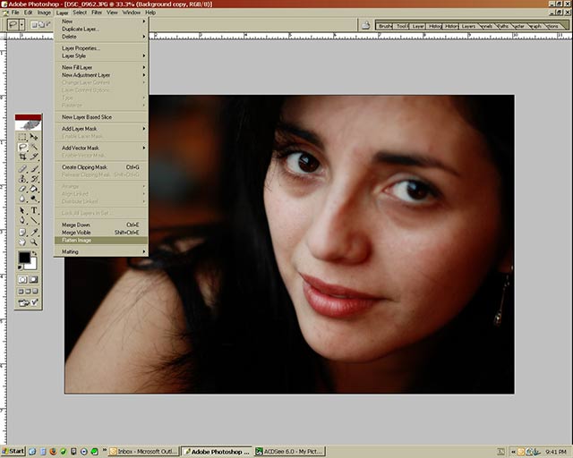Expand the Add Layer Mask submenu
This screenshot has width=573, height=458.
pos(101,129)
